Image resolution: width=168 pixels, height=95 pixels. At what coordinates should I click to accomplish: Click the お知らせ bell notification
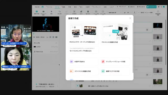coord(131,7)
